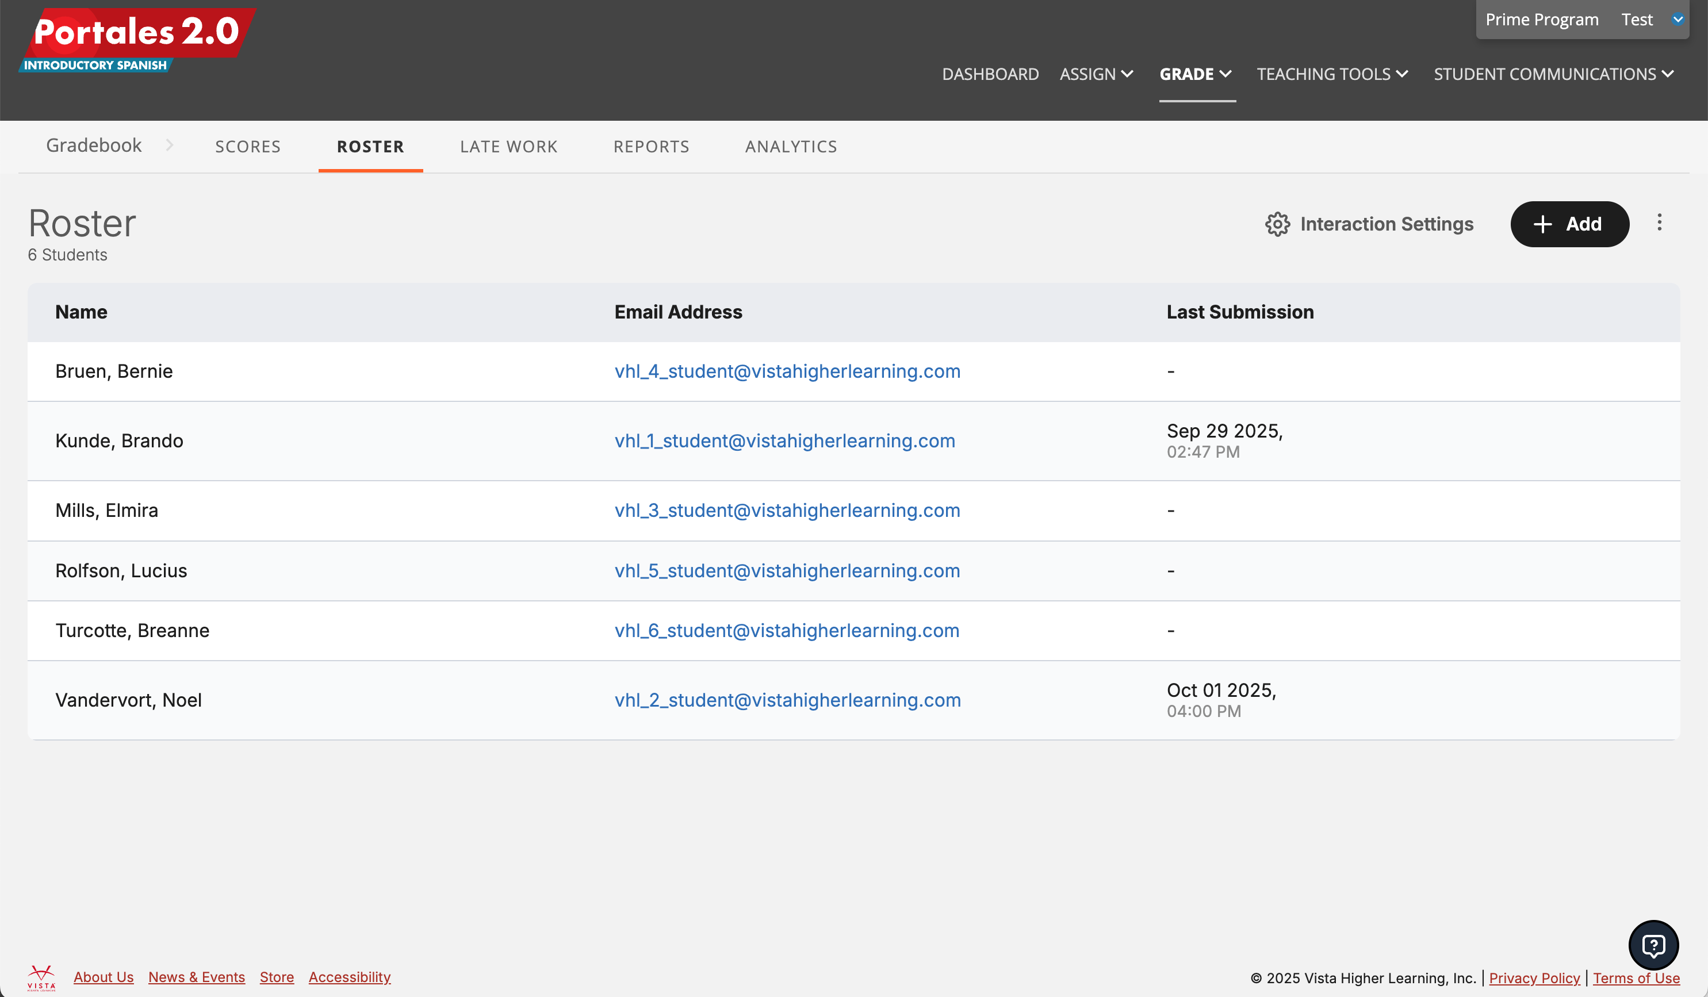Select the ROSTER tab
Viewport: 1708px width, 997px height.
tap(371, 147)
